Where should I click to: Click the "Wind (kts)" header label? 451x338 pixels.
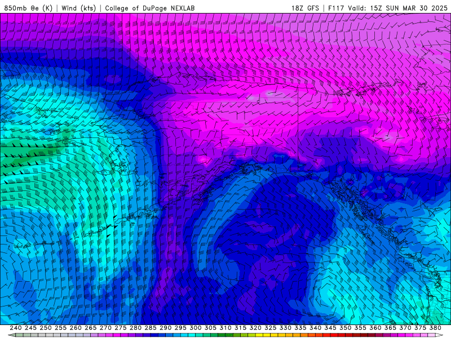78,8
